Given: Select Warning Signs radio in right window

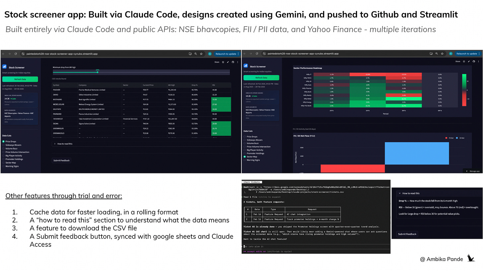Looking at the screenshot, I should [x=245, y=160].
